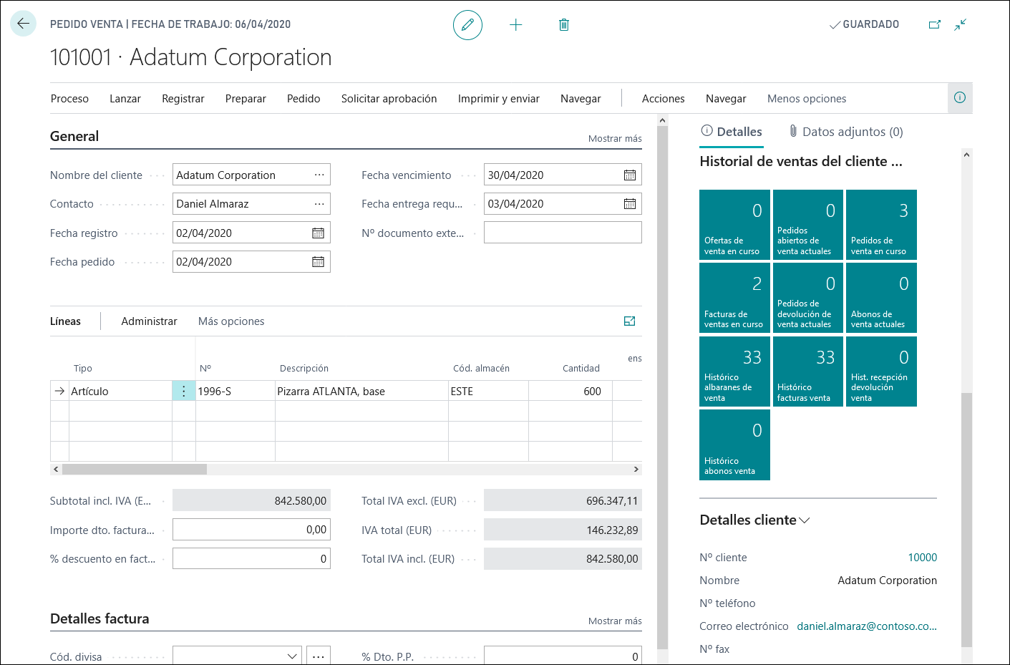The image size is (1010, 665).
Task: Collapse page with shrink arrows icon
Action: coord(961,24)
